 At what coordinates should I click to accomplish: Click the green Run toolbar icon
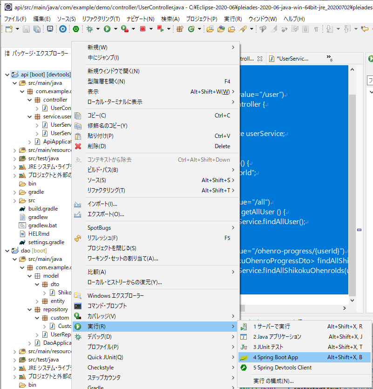[x=107, y=29]
